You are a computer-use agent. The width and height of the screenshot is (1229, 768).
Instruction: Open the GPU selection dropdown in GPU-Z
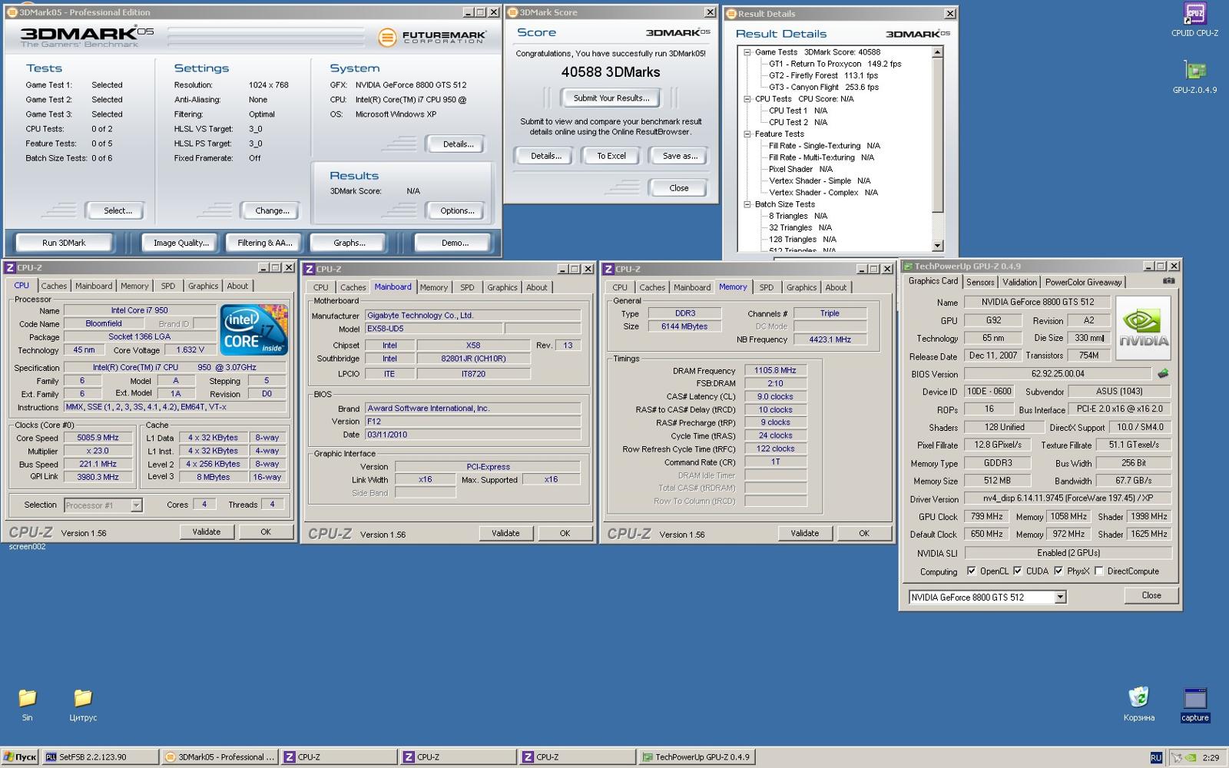pos(1060,598)
